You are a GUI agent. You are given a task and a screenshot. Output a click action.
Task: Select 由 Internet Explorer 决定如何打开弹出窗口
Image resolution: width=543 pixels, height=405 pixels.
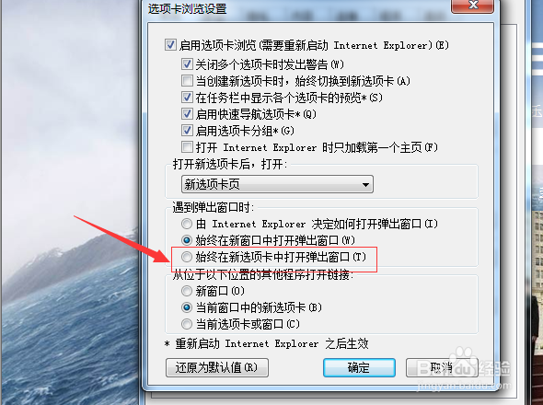pos(187,224)
